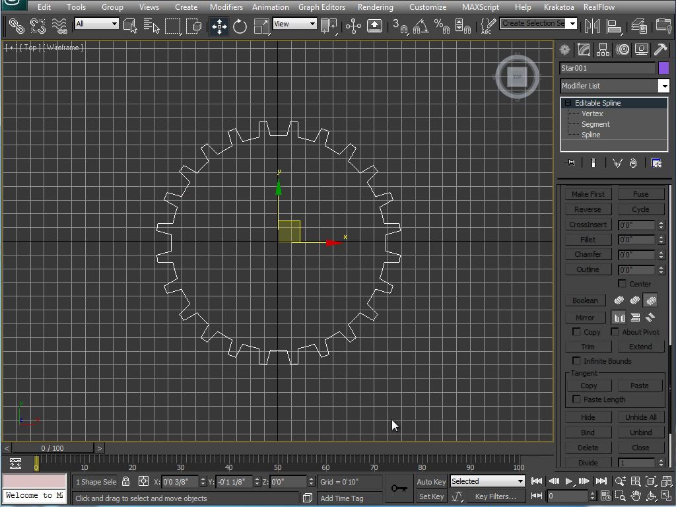Enable the Copy checkbox under Mirror
This screenshot has width=676, height=507.
[576, 331]
